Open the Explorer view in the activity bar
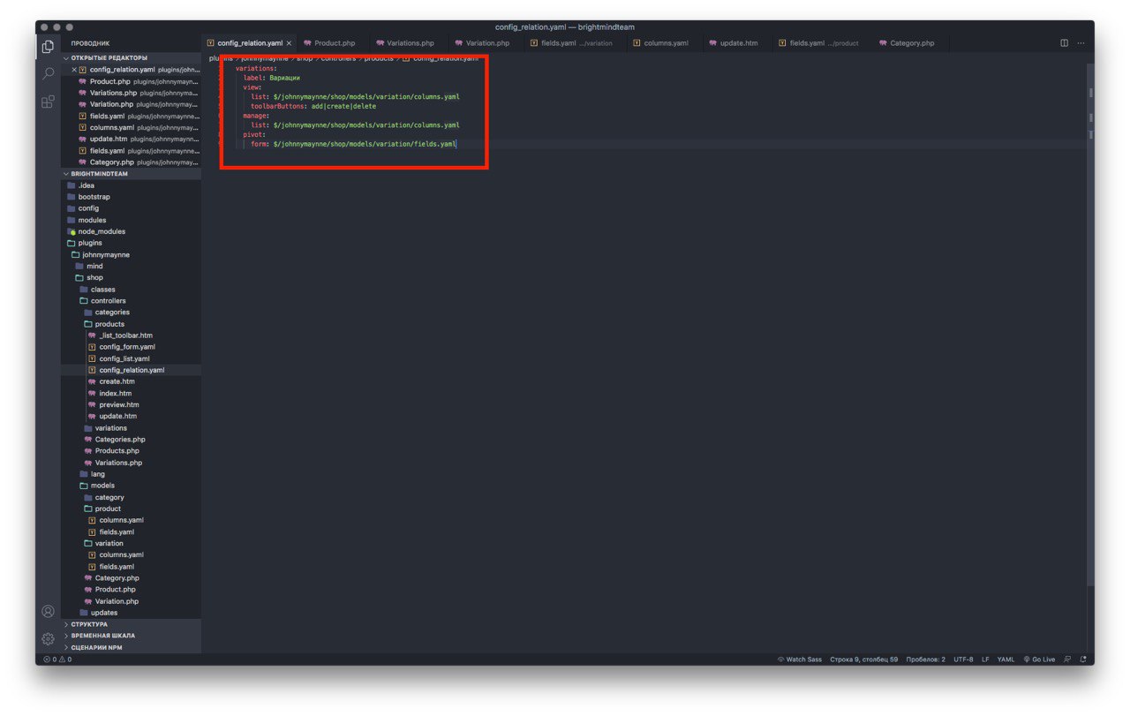Viewport: 1130px width, 716px height. (48, 46)
